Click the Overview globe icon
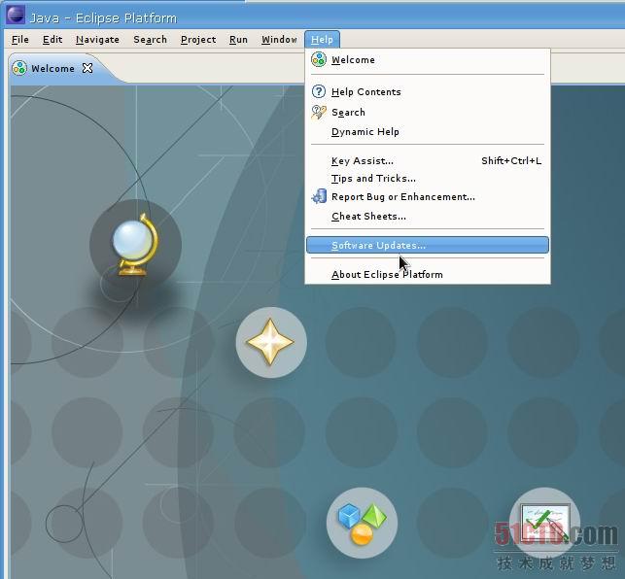 (135, 245)
